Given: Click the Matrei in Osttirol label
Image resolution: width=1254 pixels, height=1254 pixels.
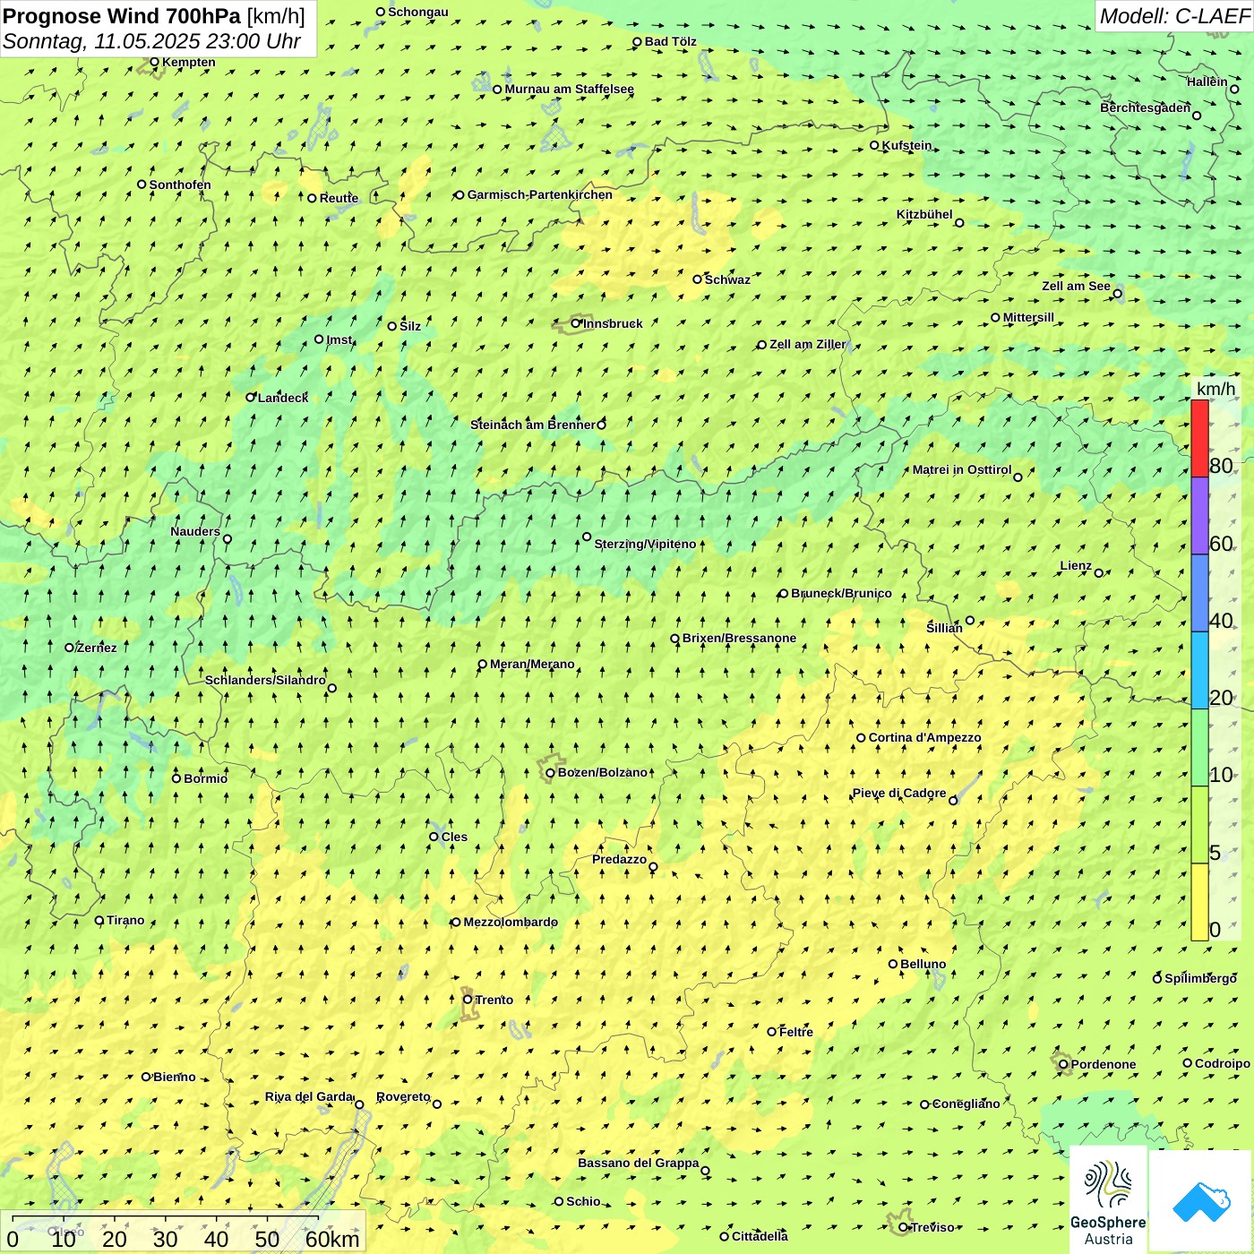Looking at the screenshot, I should click(x=962, y=469).
